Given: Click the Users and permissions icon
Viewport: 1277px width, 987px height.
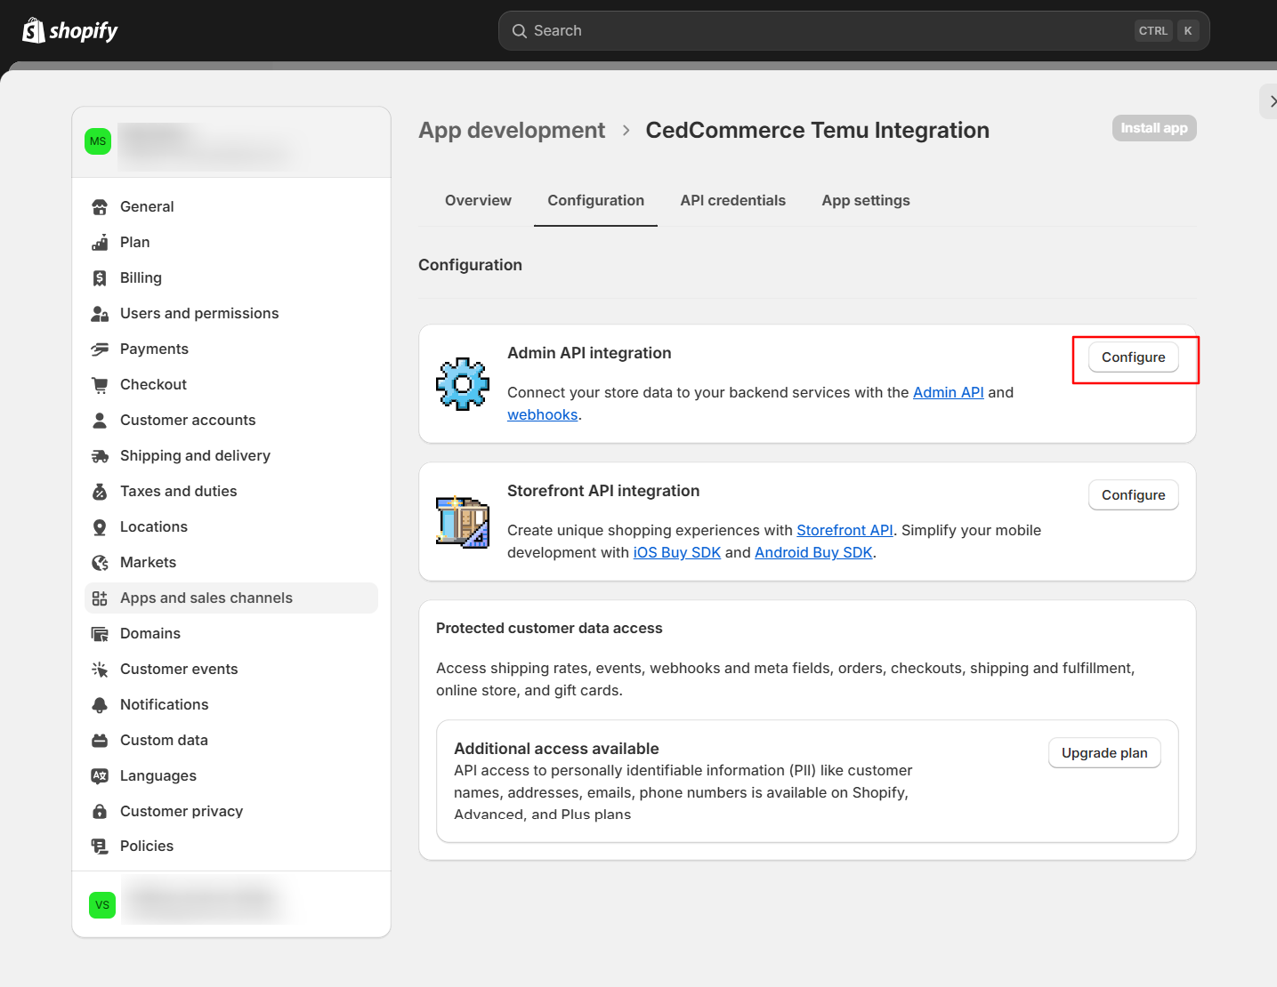Looking at the screenshot, I should pos(100,314).
